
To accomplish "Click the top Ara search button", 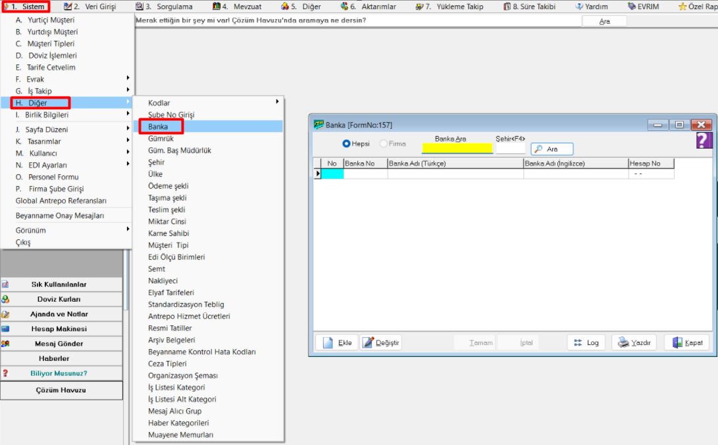I will (x=604, y=22).
